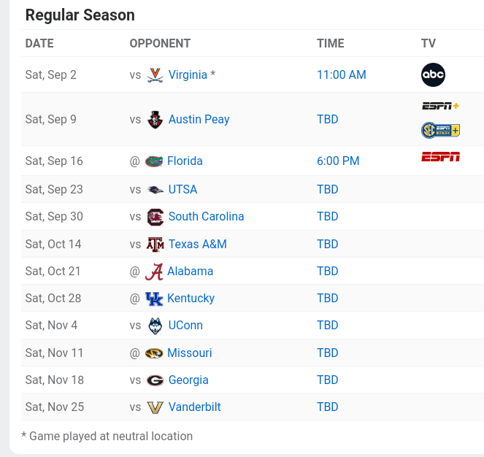The height and width of the screenshot is (457, 484).
Task: Open the 6:00 PM Florida game time
Action: [338, 161]
